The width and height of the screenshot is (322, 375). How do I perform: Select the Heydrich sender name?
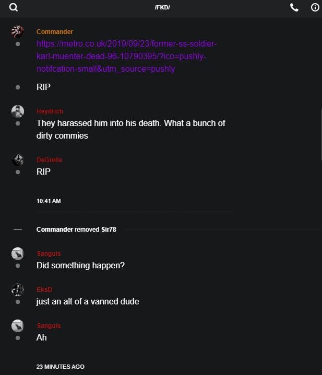tap(50, 111)
